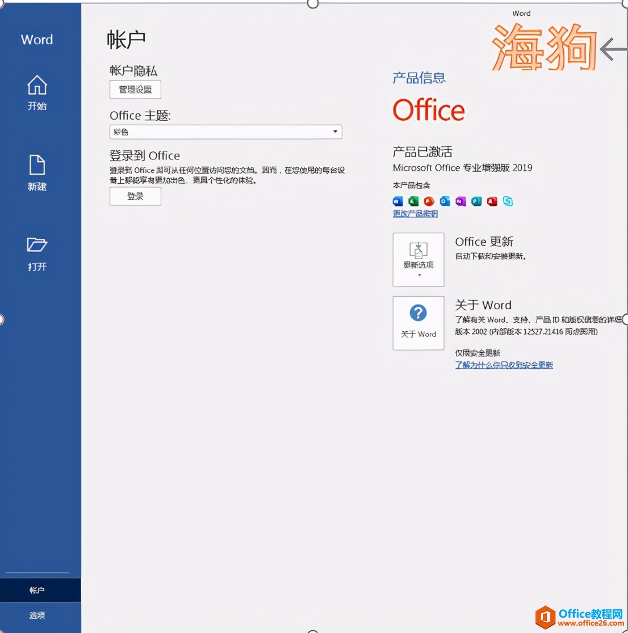Click the 仅限安全更新 text

click(478, 353)
